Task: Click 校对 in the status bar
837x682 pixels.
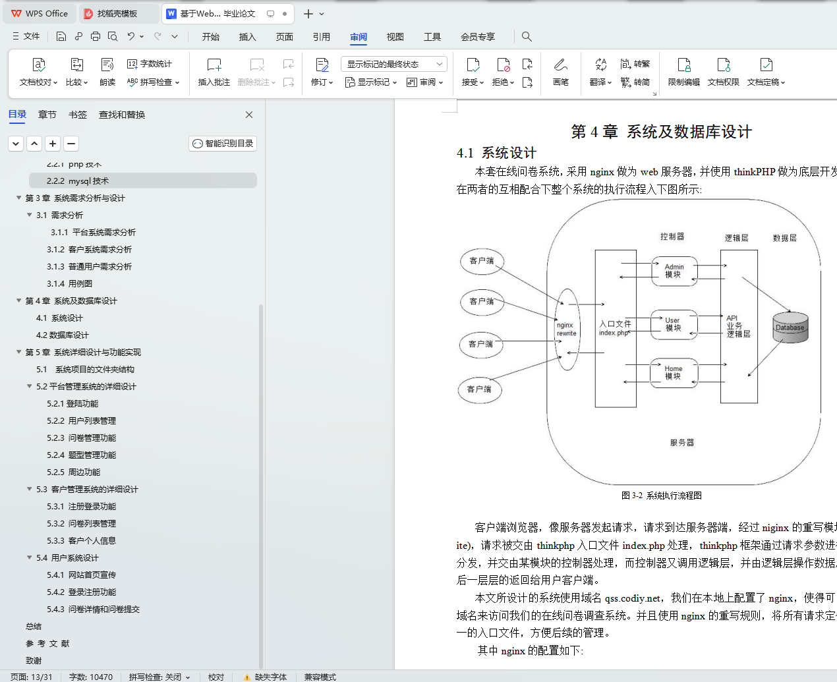Action: point(216,677)
